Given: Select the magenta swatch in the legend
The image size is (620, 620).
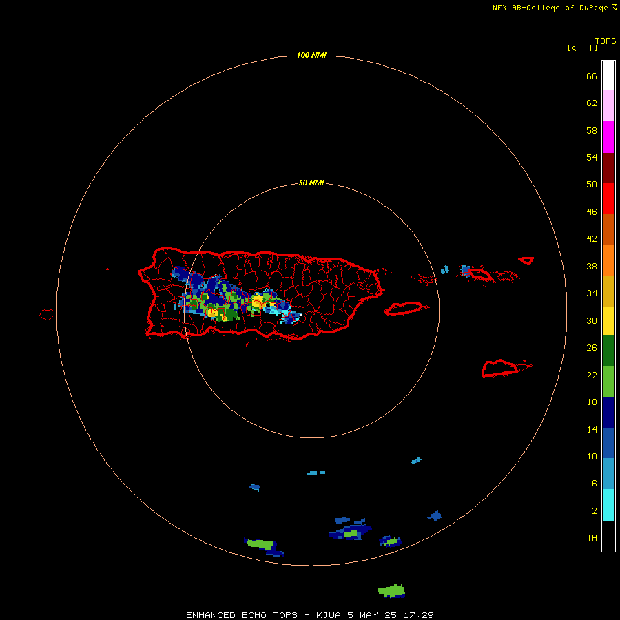Looking at the screenshot, I should 608,137.
